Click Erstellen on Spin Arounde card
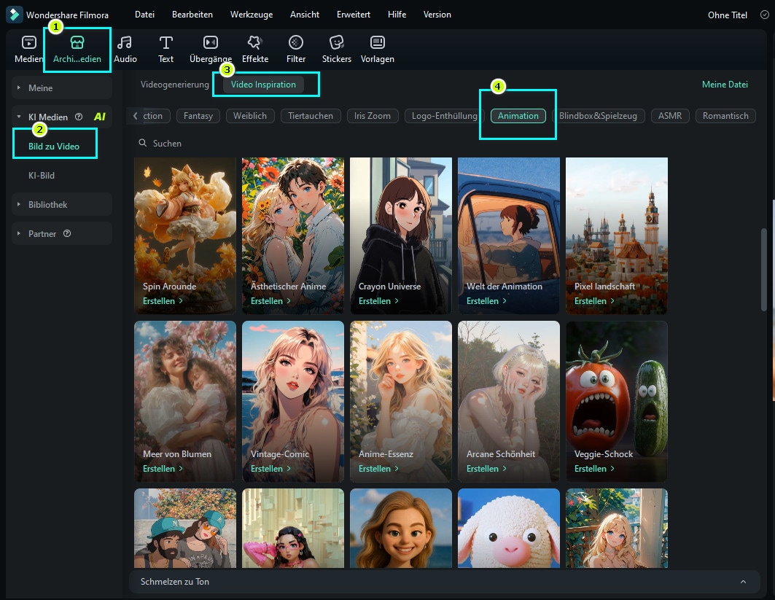This screenshot has height=600, width=775. tap(163, 300)
